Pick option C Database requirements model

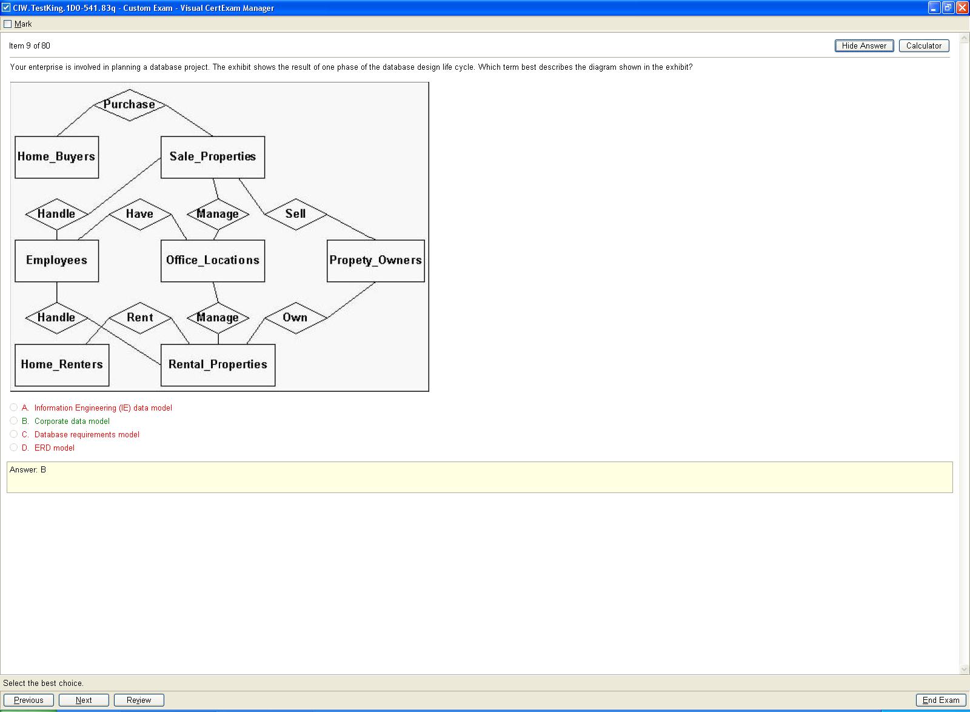pyautogui.click(x=14, y=434)
